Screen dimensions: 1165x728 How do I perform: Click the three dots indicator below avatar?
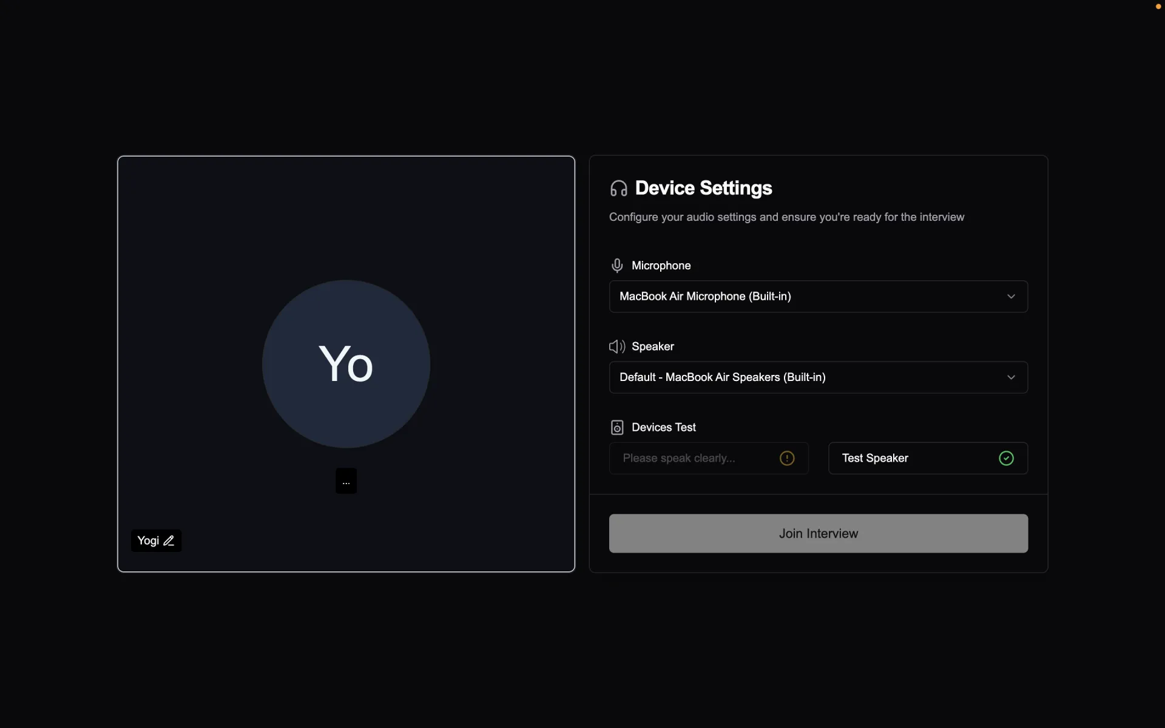346,481
